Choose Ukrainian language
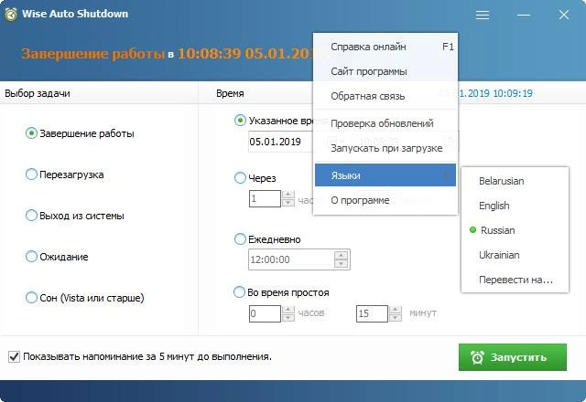Viewport: 586px width, 402px height. tap(515, 255)
